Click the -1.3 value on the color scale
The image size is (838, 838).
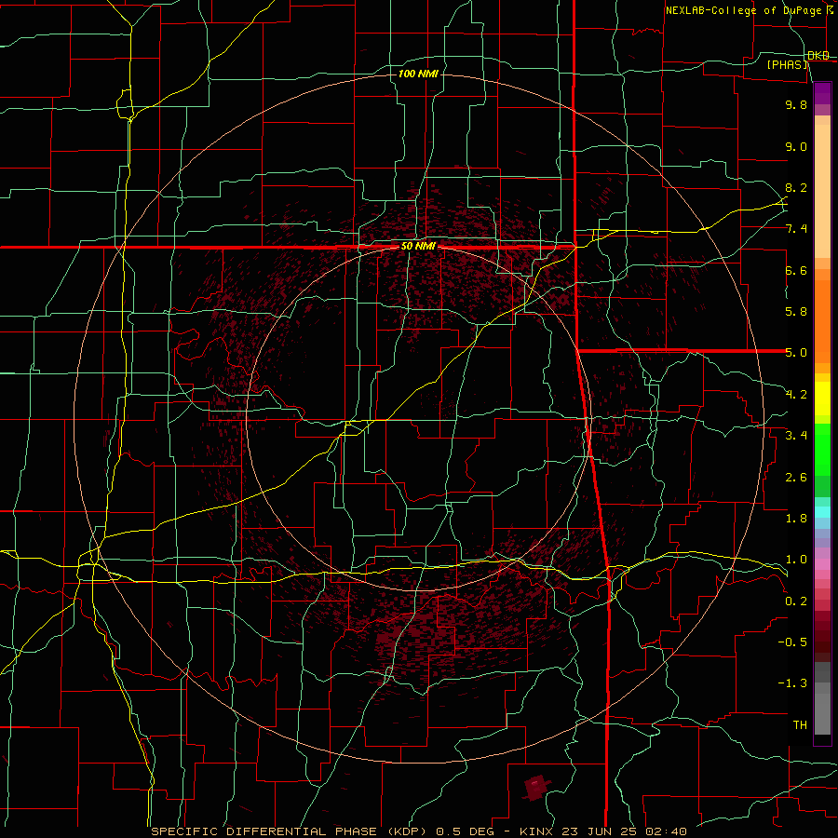point(792,683)
